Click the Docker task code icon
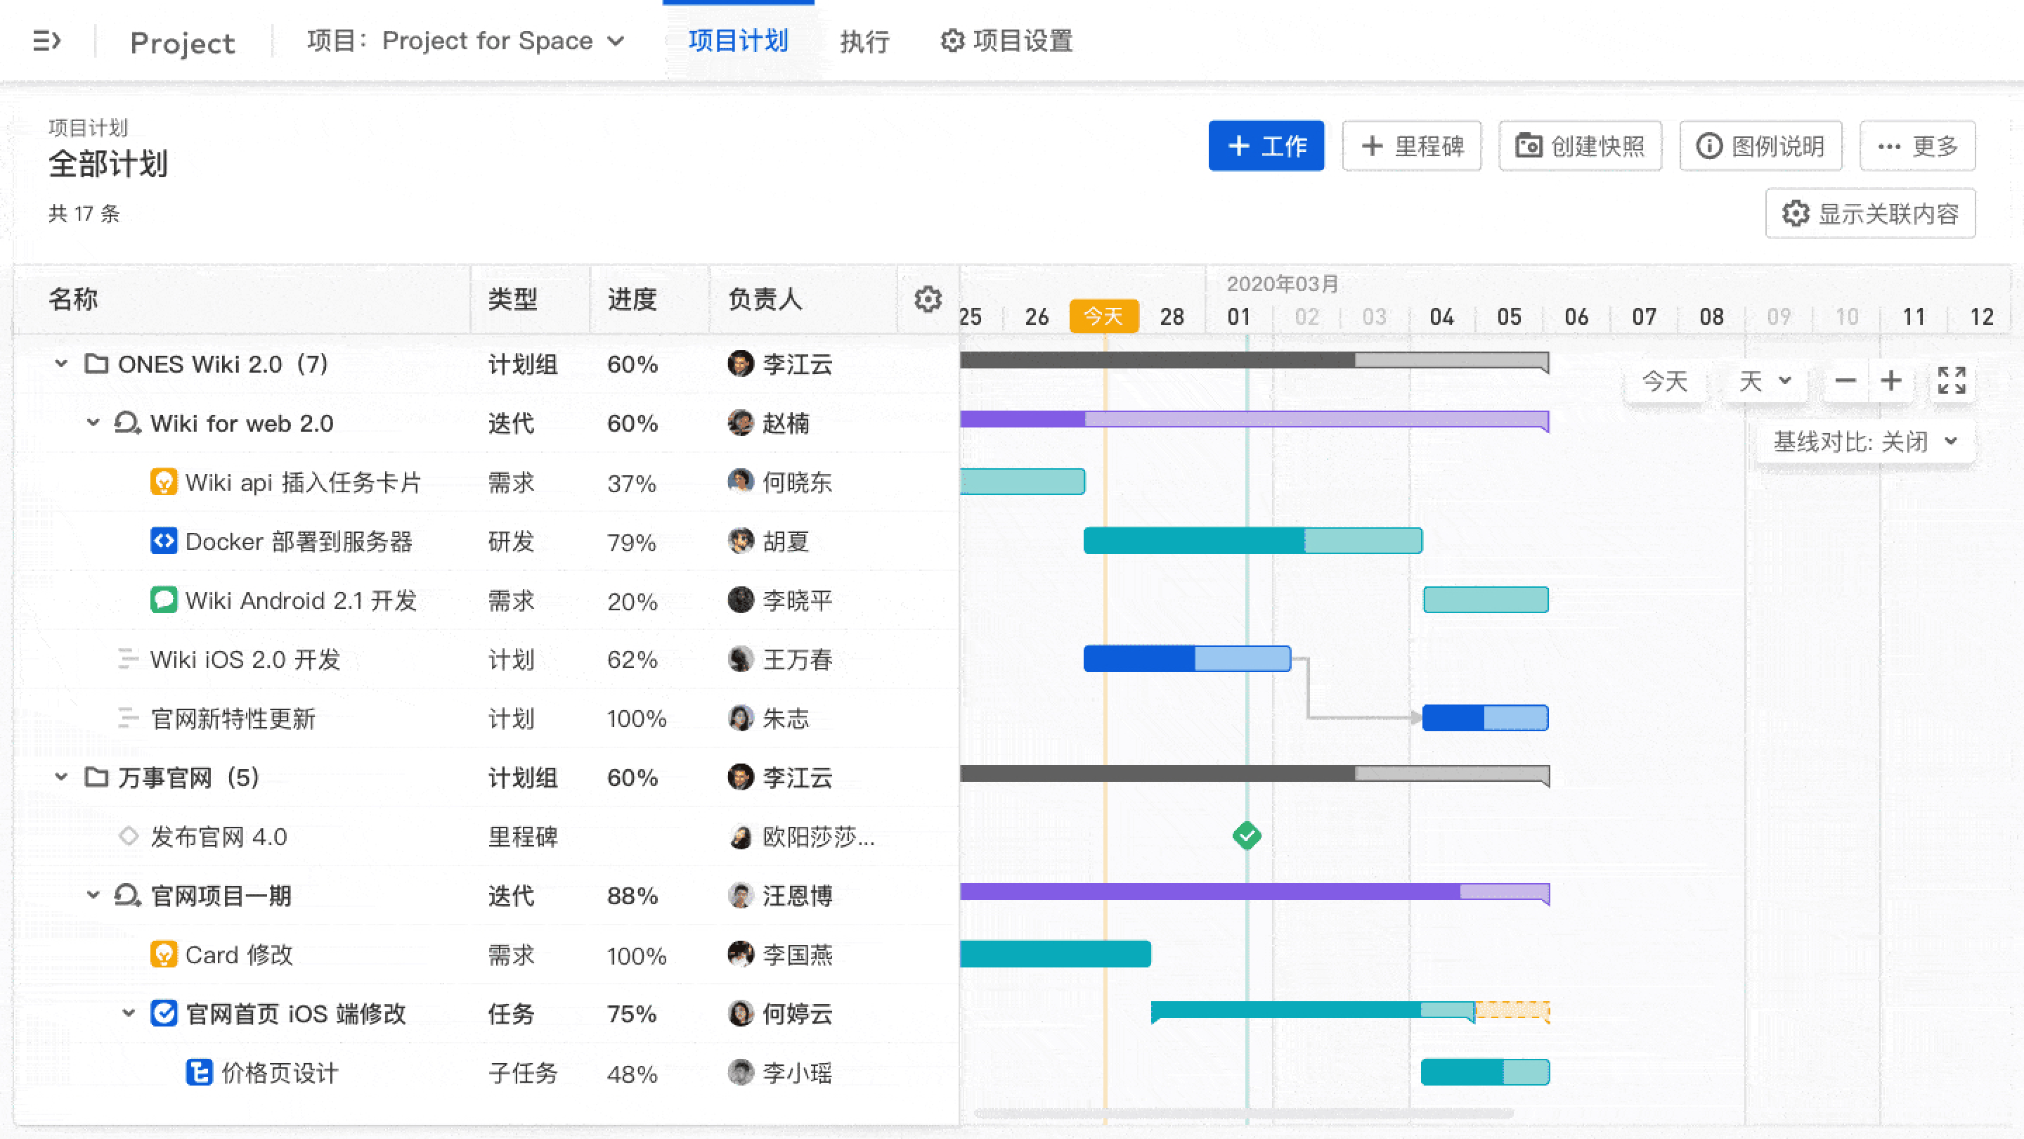 164,541
